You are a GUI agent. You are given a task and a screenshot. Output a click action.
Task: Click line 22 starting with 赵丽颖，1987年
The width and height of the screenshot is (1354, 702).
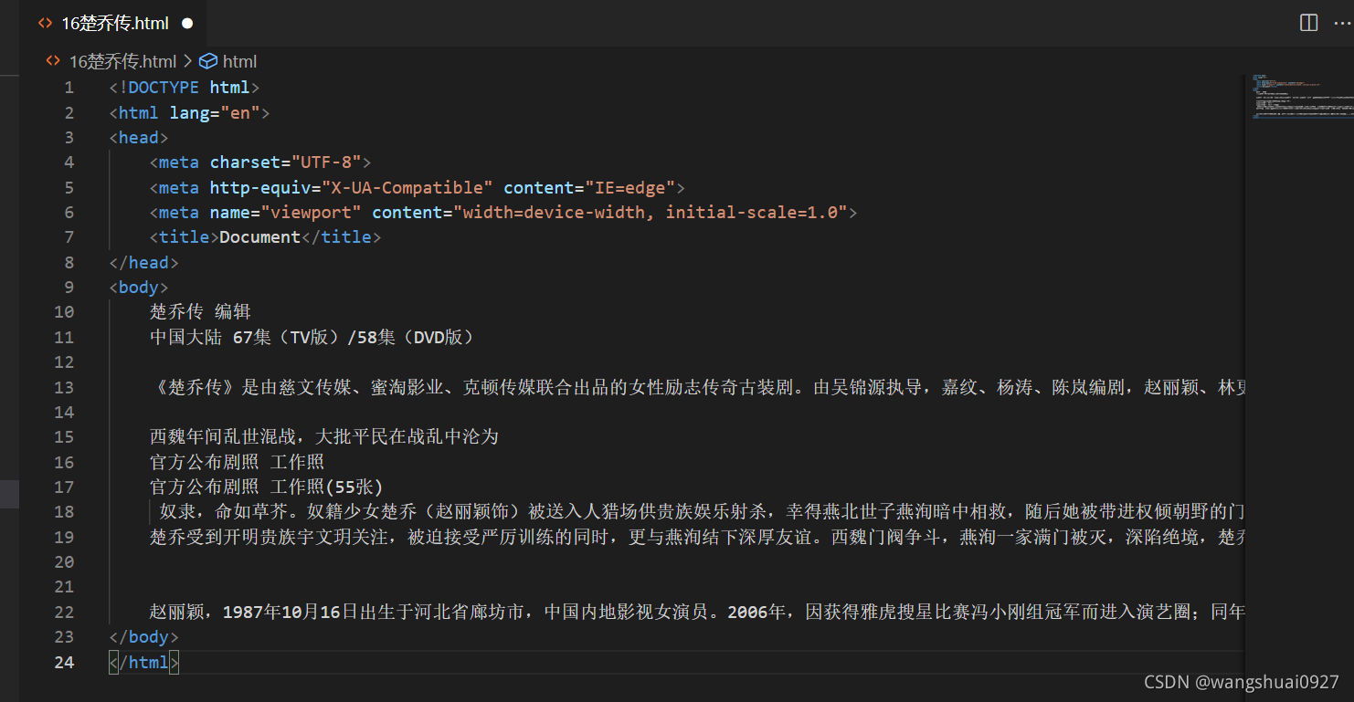pos(697,612)
